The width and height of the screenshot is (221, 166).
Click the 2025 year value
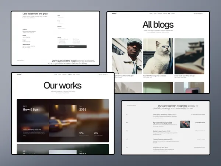(83, 110)
